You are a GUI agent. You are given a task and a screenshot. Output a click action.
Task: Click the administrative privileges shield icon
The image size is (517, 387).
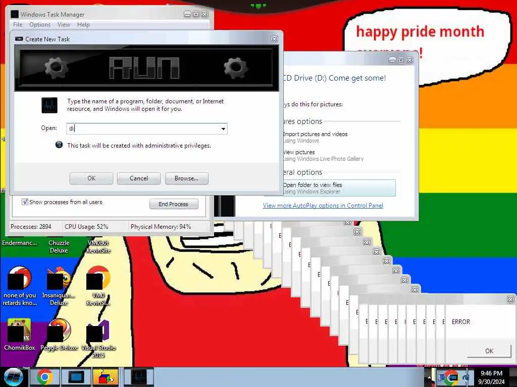point(59,145)
